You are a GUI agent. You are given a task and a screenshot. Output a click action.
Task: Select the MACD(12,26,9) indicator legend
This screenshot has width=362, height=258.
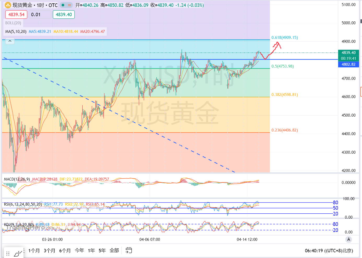17,179
